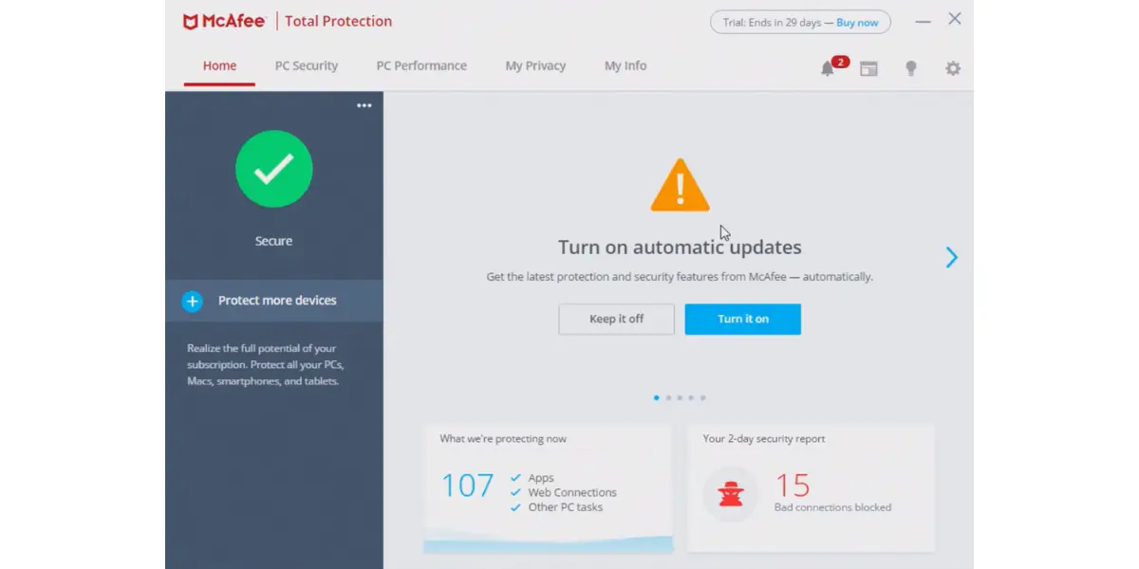Click the red hacker icon in report
This screenshot has height=569, width=1139.
point(731,493)
